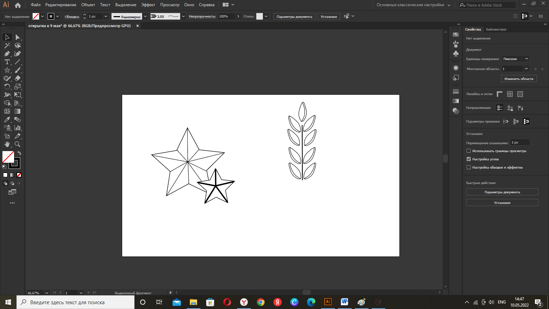
Task: Activate the Zoom tool
Action: tap(17, 145)
